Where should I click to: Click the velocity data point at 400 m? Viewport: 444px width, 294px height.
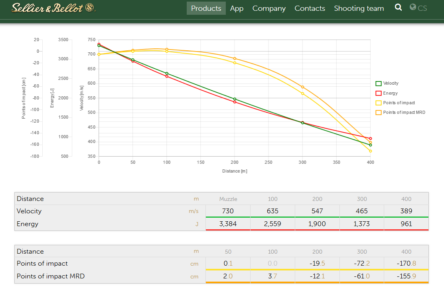point(371,145)
